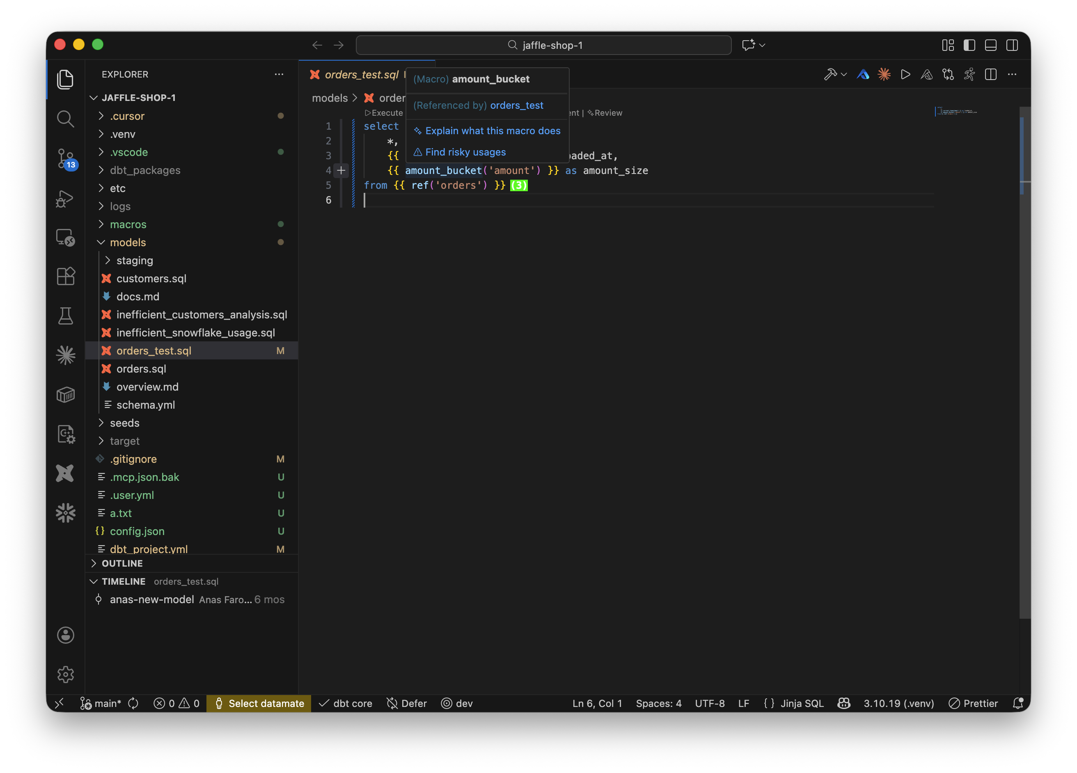The height and width of the screenshot is (773, 1077).
Task: Open the Claude starburst icon in the activity bar
Action: (x=66, y=355)
